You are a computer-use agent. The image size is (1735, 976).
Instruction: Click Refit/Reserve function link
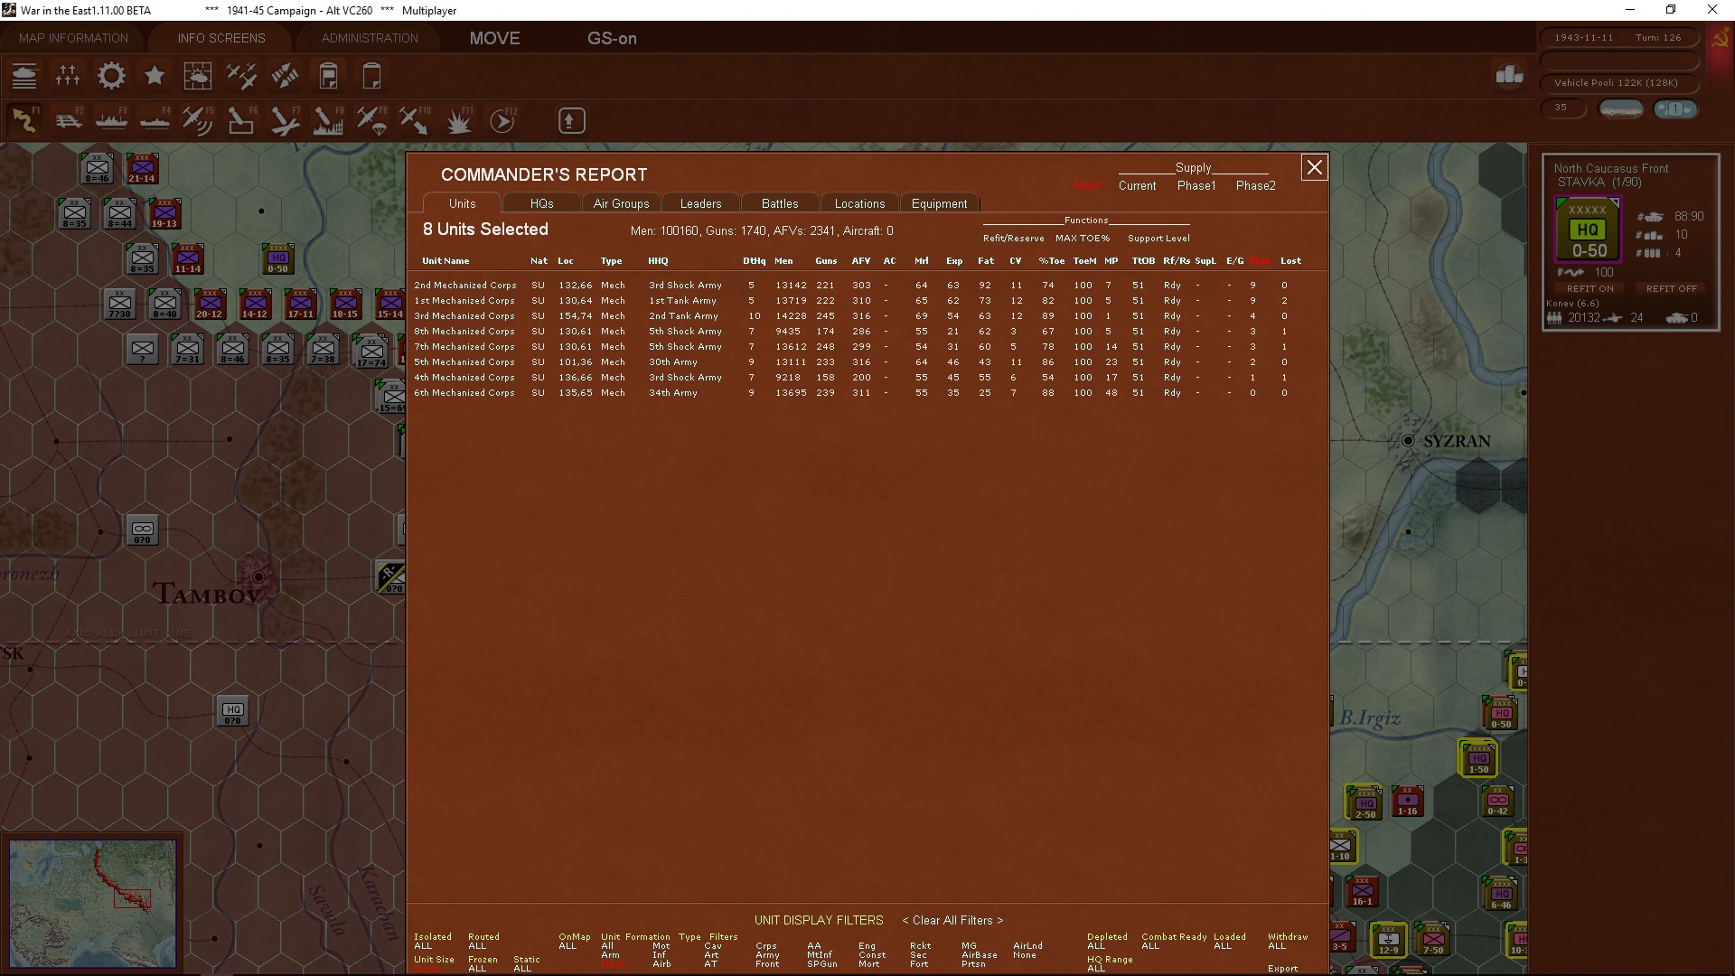click(x=1013, y=239)
